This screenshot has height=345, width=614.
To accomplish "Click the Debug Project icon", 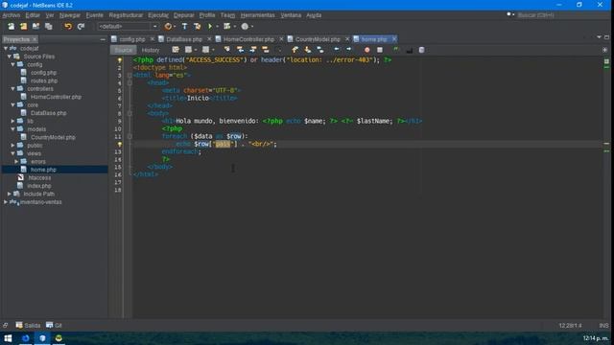I will 226,26.
